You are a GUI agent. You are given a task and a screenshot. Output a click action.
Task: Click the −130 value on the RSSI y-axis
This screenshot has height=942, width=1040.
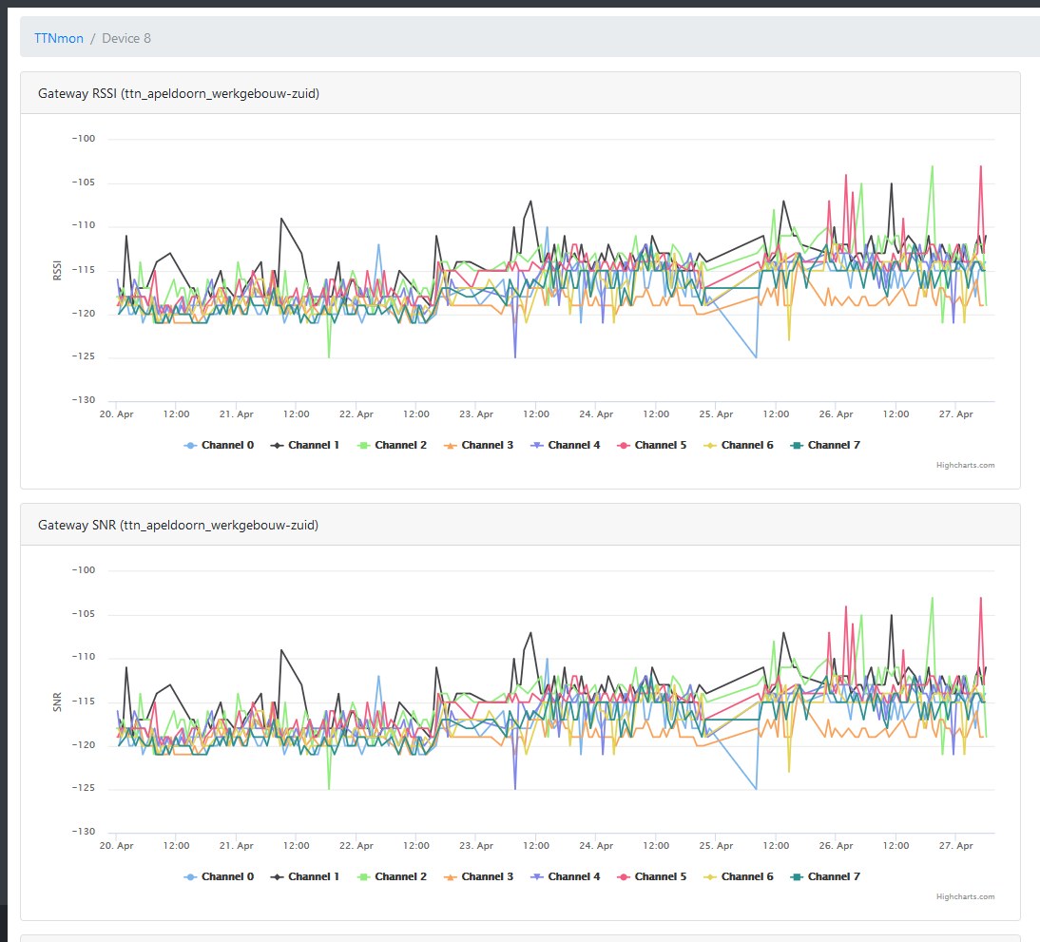(x=84, y=400)
